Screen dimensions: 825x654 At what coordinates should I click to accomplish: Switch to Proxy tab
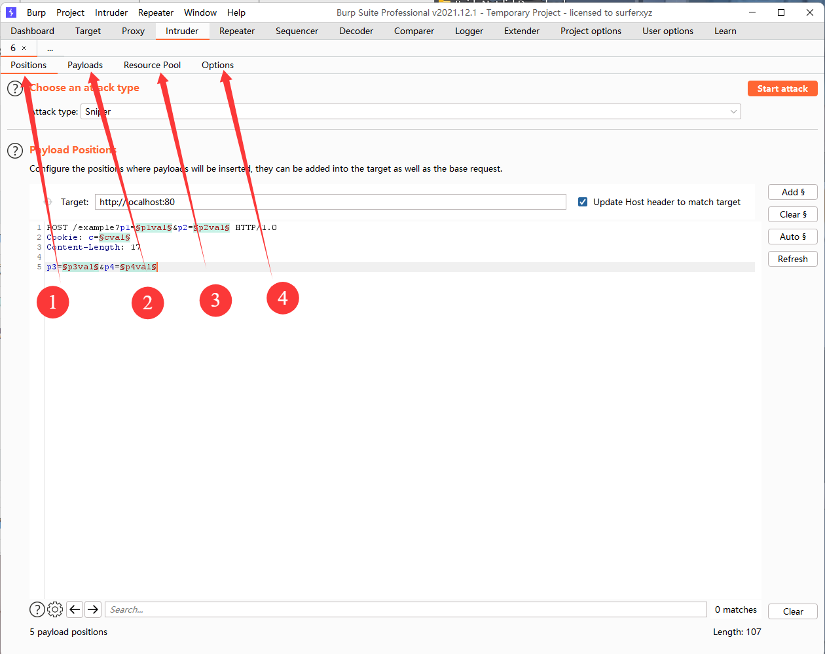tap(133, 31)
